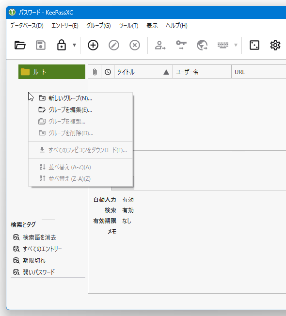
Task: Click the Delete Entry X icon
Action: pos(135,45)
